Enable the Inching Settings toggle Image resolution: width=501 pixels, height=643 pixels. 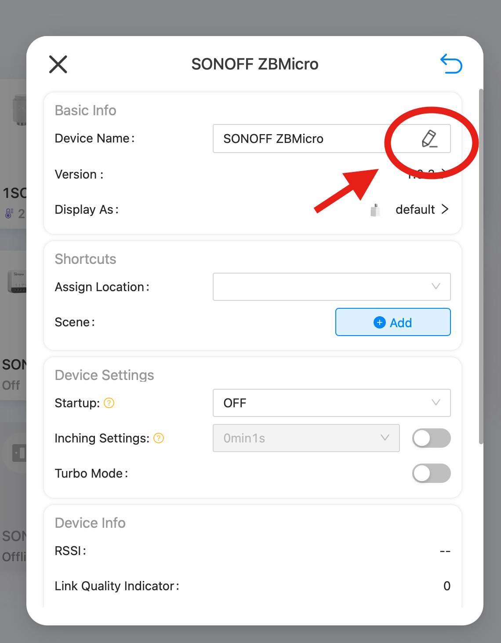pos(431,438)
